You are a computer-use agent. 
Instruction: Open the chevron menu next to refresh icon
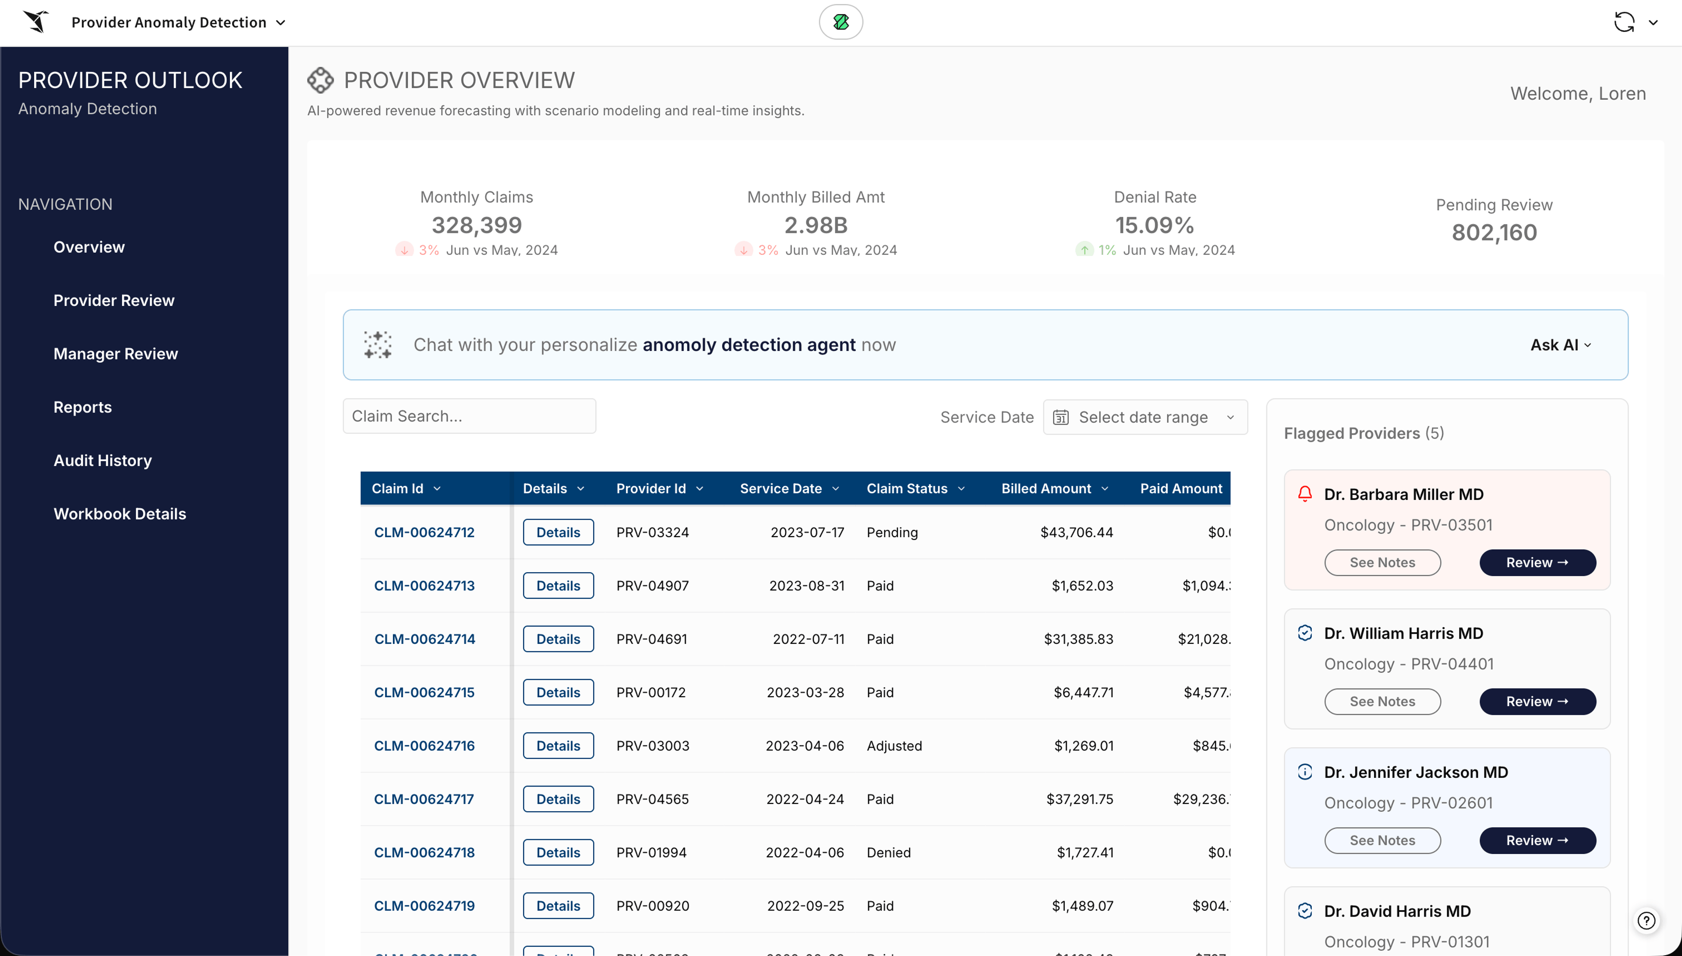(1653, 22)
